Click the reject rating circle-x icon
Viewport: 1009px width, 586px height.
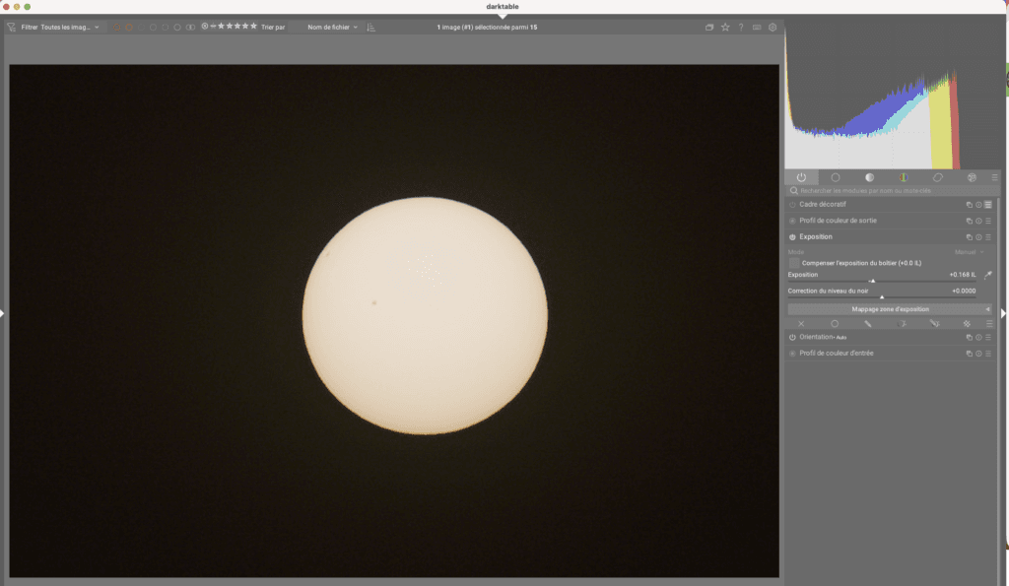pyautogui.click(x=205, y=27)
